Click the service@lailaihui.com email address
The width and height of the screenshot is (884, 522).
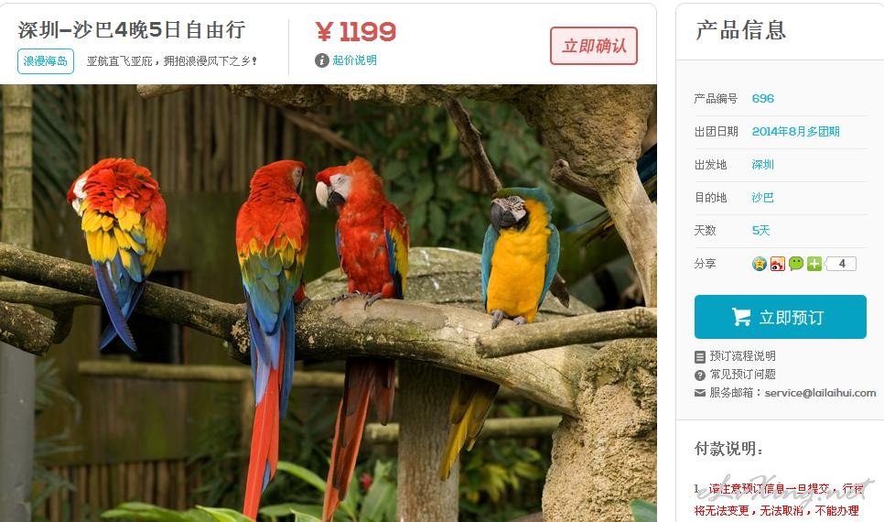point(820,393)
